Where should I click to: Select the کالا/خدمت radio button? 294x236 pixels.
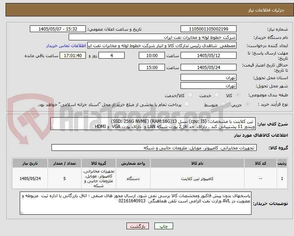(x=190, y=95)
